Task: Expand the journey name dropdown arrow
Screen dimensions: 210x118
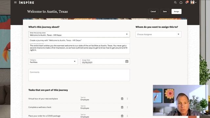Action: coord(127,34)
